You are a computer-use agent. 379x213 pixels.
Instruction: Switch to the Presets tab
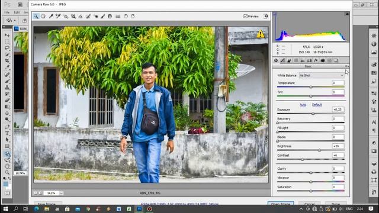(329, 60)
